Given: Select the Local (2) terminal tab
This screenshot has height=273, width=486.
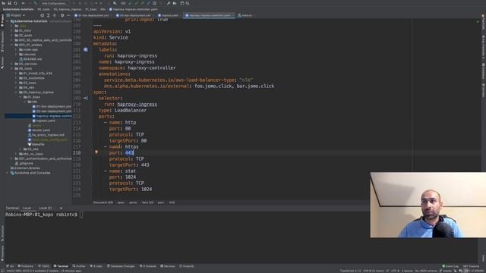Looking at the screenshot, I should pyautogui.click(x=46, y=208).
